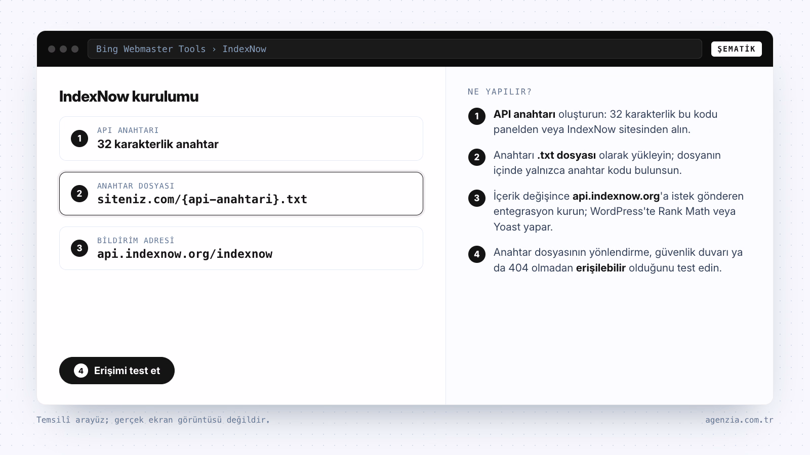Viewport: 810px width, 455px height.
Task: Click the IndexNow kurulumu heading
Action: tap(129, 97)
